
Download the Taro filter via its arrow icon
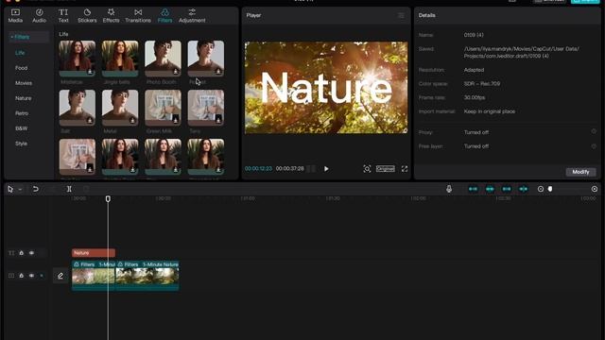(218, 120)
